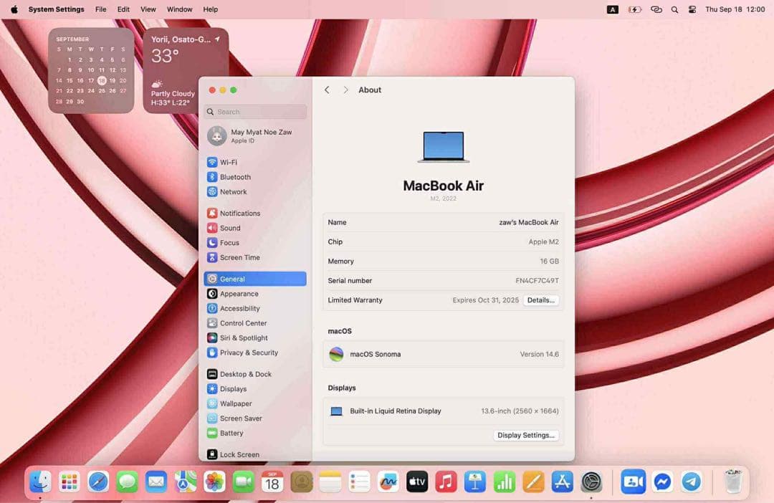Open the Window menu

[x=179, y=9]
